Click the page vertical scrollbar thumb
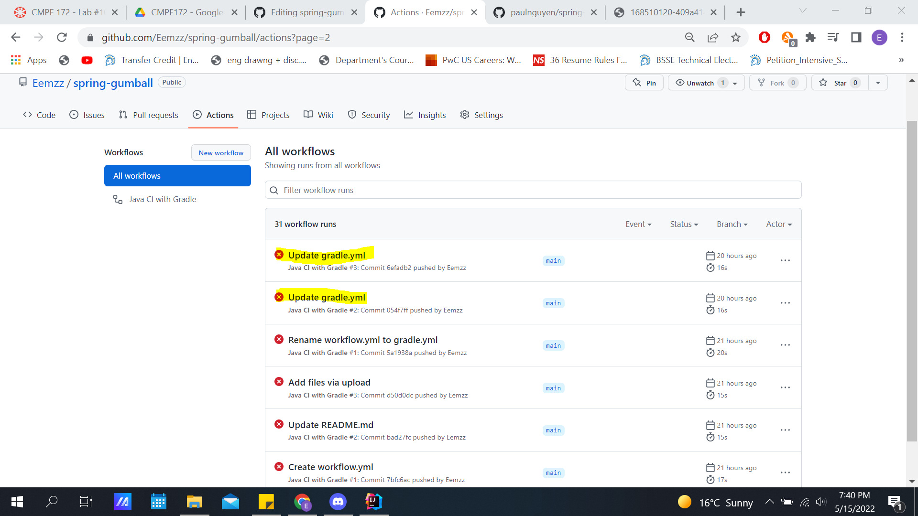Viewport: 918px width, 516px height. pyautogui.click(x=911, y=282)
